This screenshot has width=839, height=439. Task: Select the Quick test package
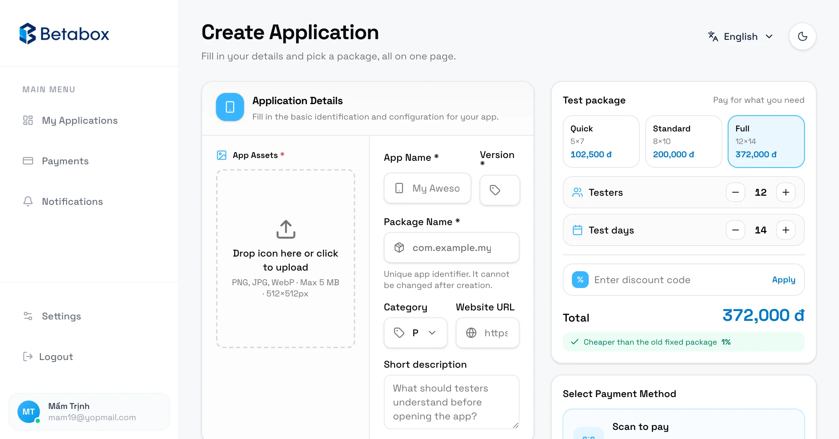601,142
